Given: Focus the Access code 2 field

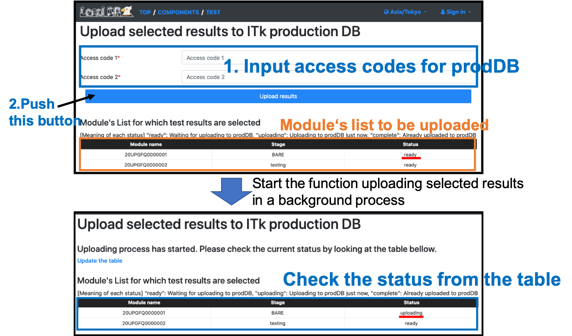Looking at the screenshot, I should coord(329,77).
